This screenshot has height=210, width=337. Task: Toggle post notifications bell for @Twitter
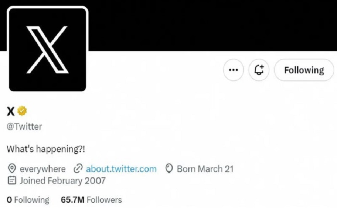259,70
